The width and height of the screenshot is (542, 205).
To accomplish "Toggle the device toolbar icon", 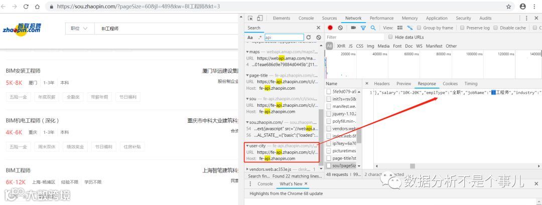I will tap(259, 18).
